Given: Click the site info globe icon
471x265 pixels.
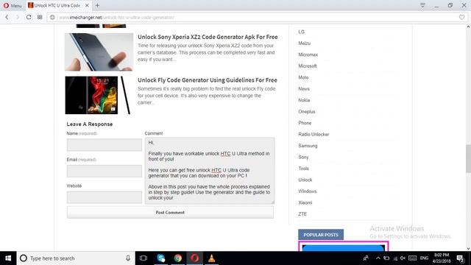Looking at the screenshot, I should [x=52, y=18].
